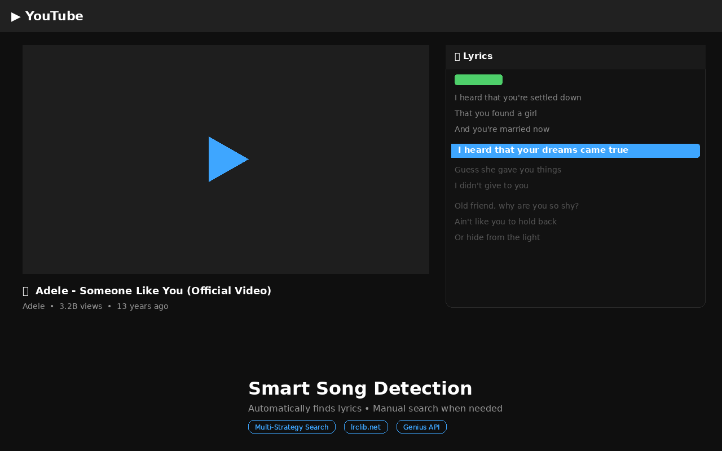The image size is (722, 451).
Task: Click the '3.2B views' text
Action: pos(81,306)
